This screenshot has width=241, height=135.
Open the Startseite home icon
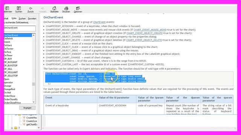click(54, 9)
